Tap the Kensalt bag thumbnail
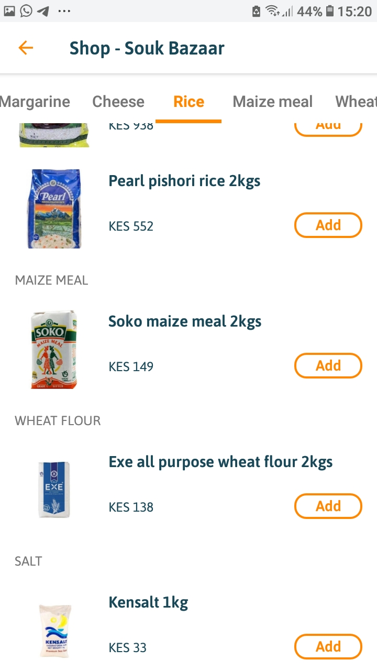 click(x=54, y=631)
